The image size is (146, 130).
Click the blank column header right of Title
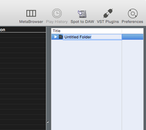coord(133,31)
